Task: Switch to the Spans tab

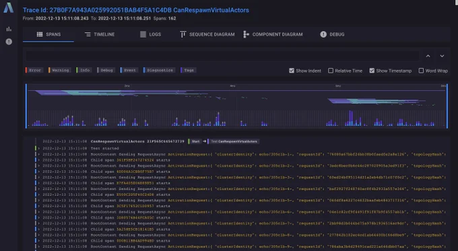Action: point(48,34)
